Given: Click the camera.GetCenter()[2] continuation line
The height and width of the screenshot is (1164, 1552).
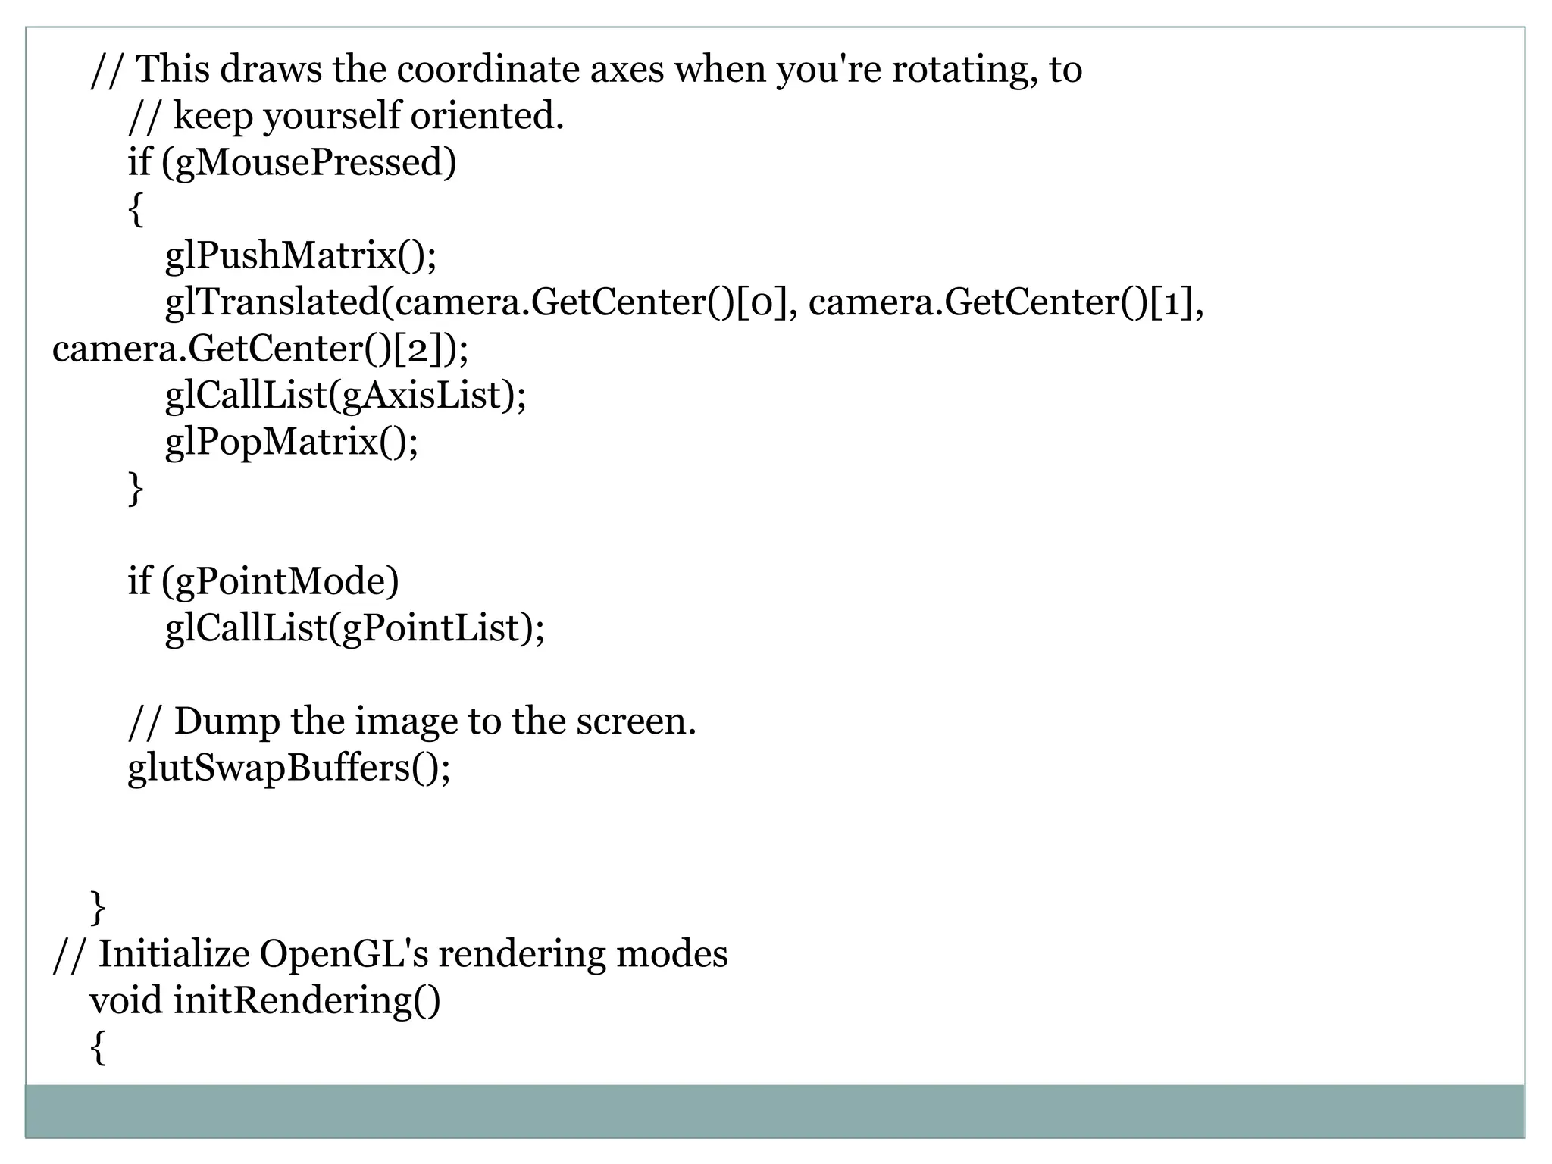Looking at the screenshot, I should coord(260,349).
